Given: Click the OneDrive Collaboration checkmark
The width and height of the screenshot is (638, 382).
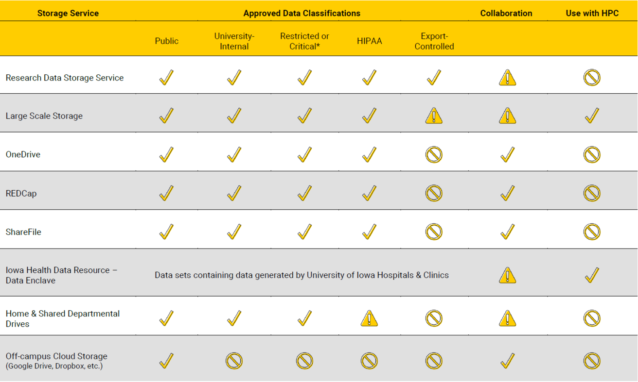Looking at the screenshot, I should coord(507,154).
